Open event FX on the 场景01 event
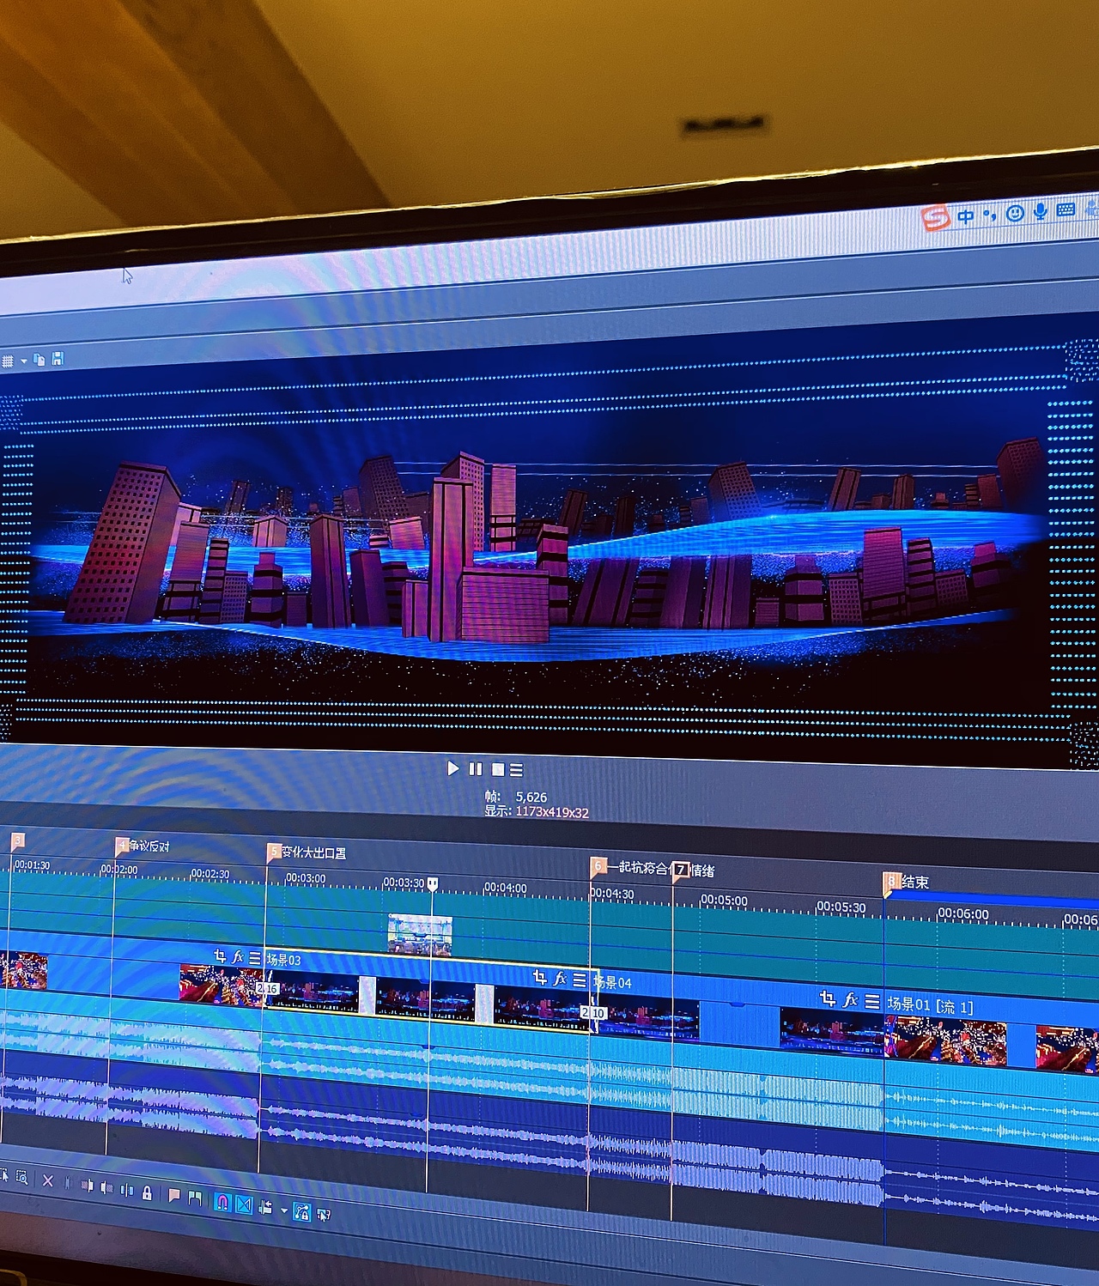The height and width of the screenshot is (1286, 1099). [850, 999]
